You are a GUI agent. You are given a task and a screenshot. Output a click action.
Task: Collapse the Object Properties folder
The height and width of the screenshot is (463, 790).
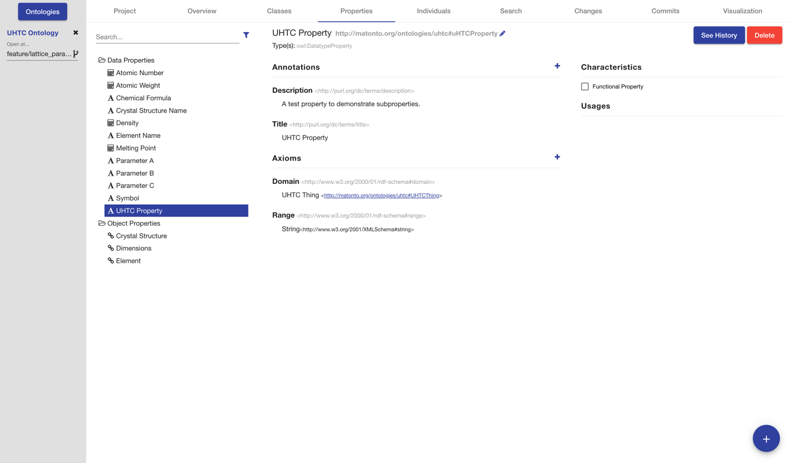click(102, 223)
